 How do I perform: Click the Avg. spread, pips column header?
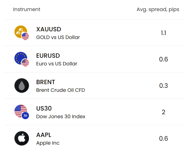click(158, 10)
